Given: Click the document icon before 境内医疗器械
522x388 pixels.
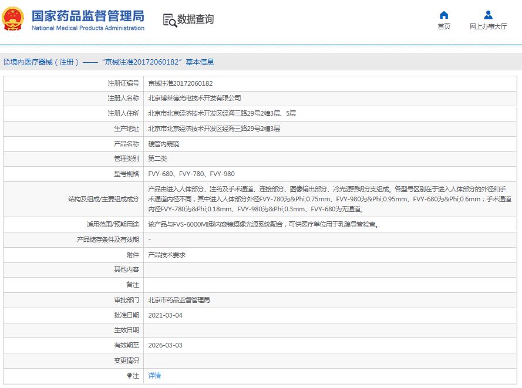Looking at the screenshot, I should [x=6, y=62].
